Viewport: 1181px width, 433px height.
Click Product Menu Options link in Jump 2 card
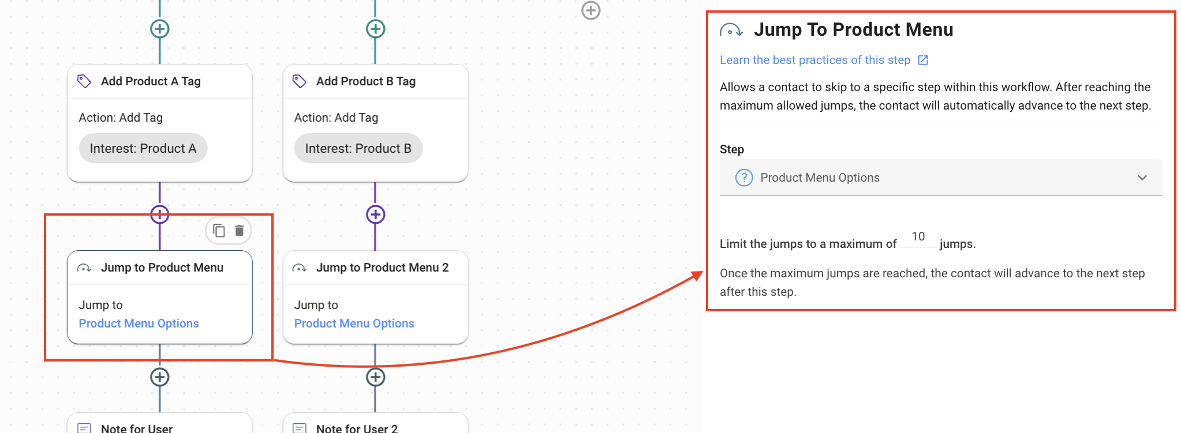pyautogui.click(x=354, y=323)
